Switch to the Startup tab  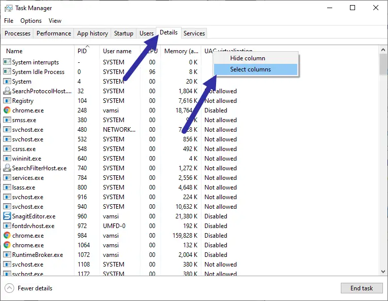pos(123,33)
